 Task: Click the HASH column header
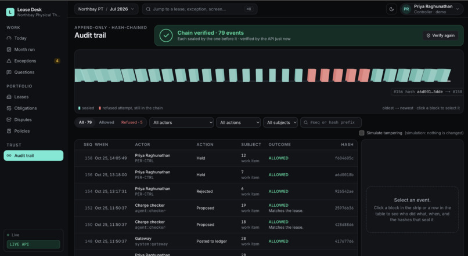[347, 144]
